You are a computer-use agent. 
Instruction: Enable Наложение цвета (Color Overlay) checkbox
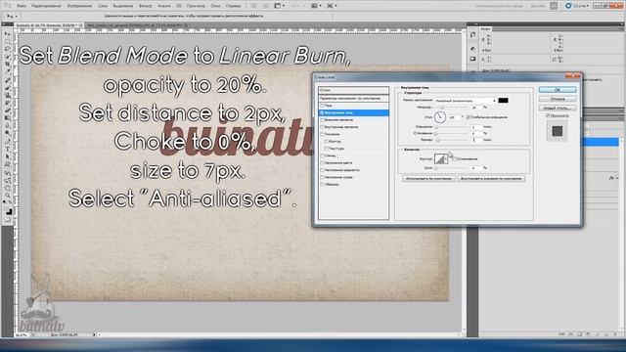[322, 163]
